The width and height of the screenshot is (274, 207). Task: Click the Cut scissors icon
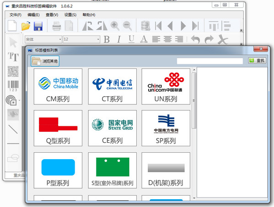pos(223,39)
